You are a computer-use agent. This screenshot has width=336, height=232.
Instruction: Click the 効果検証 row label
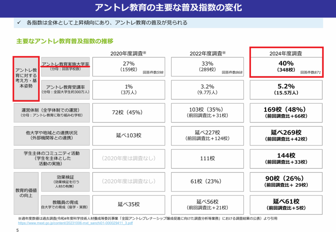(x=66, y=181)
